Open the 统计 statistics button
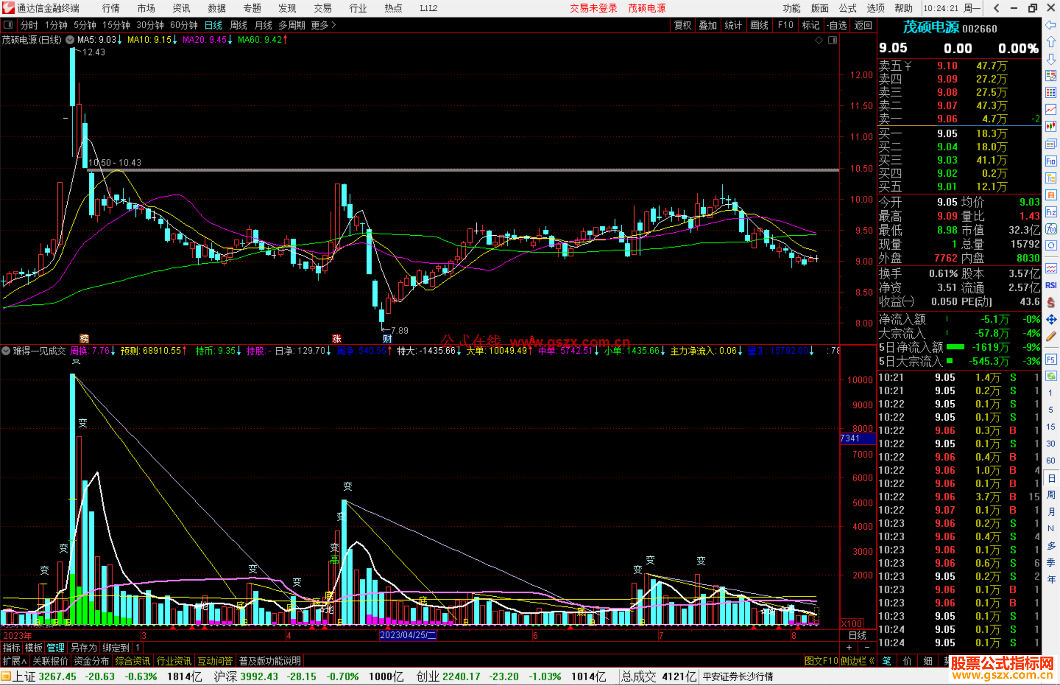The width and height of the screenshot is (1060, 685). (x=733, y=25)
